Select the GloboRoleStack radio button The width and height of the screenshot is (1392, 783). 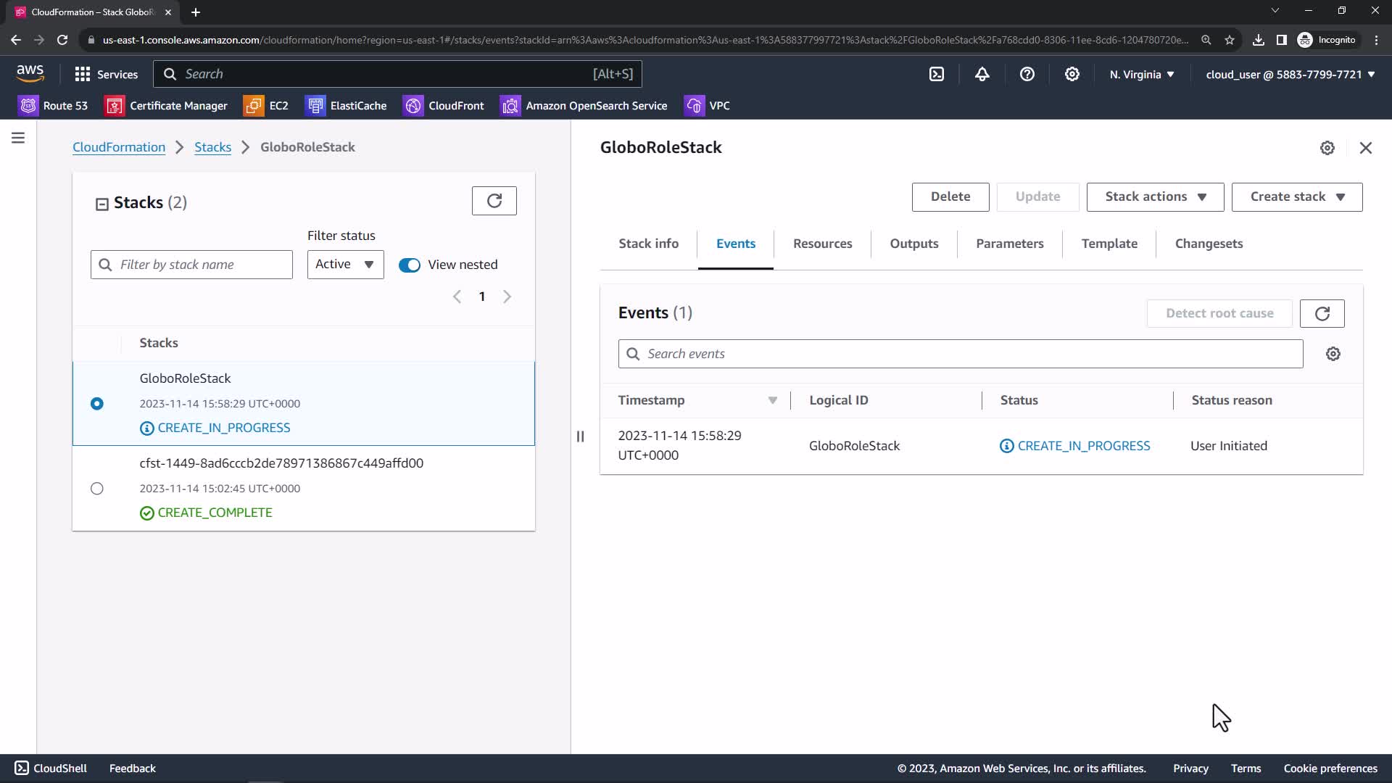coord(97,404)
